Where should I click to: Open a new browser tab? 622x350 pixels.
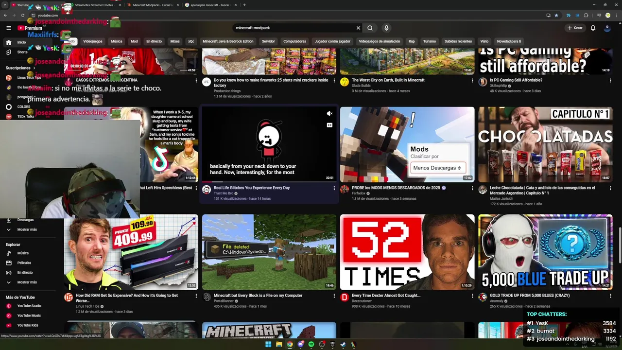244,5
